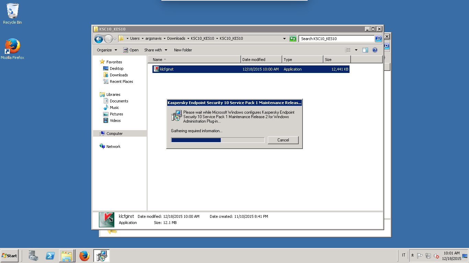This screenshot has height=263, width=469.
Task: Create a New folder
Action: (183, 50)
